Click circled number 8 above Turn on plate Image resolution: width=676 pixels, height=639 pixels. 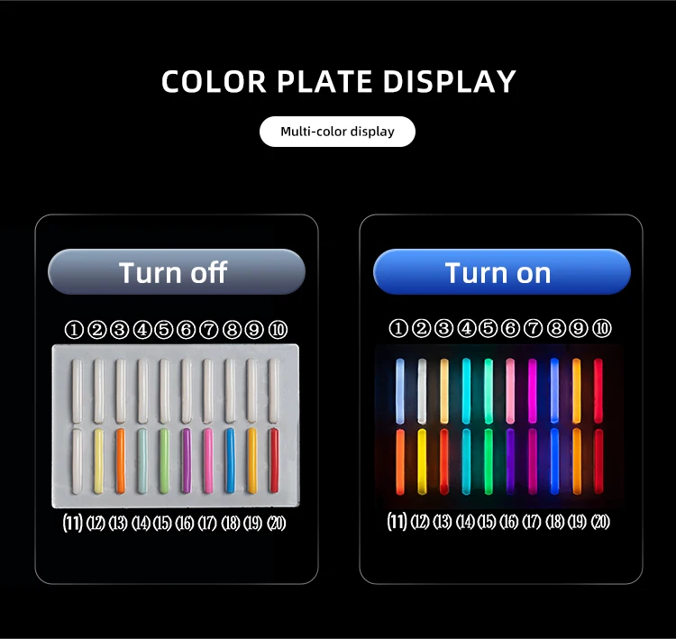click(x=556, y=328)
